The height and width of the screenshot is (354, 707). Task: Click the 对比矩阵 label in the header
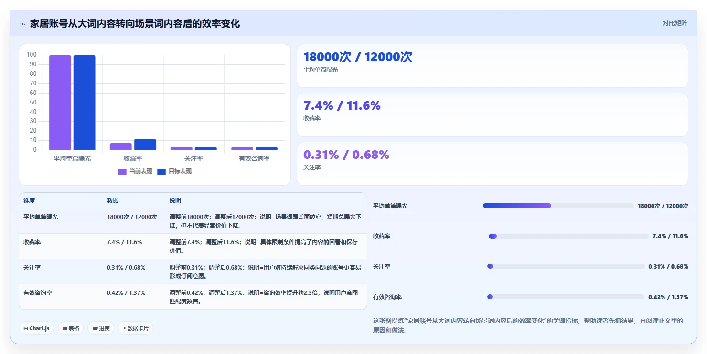[675, 23]
